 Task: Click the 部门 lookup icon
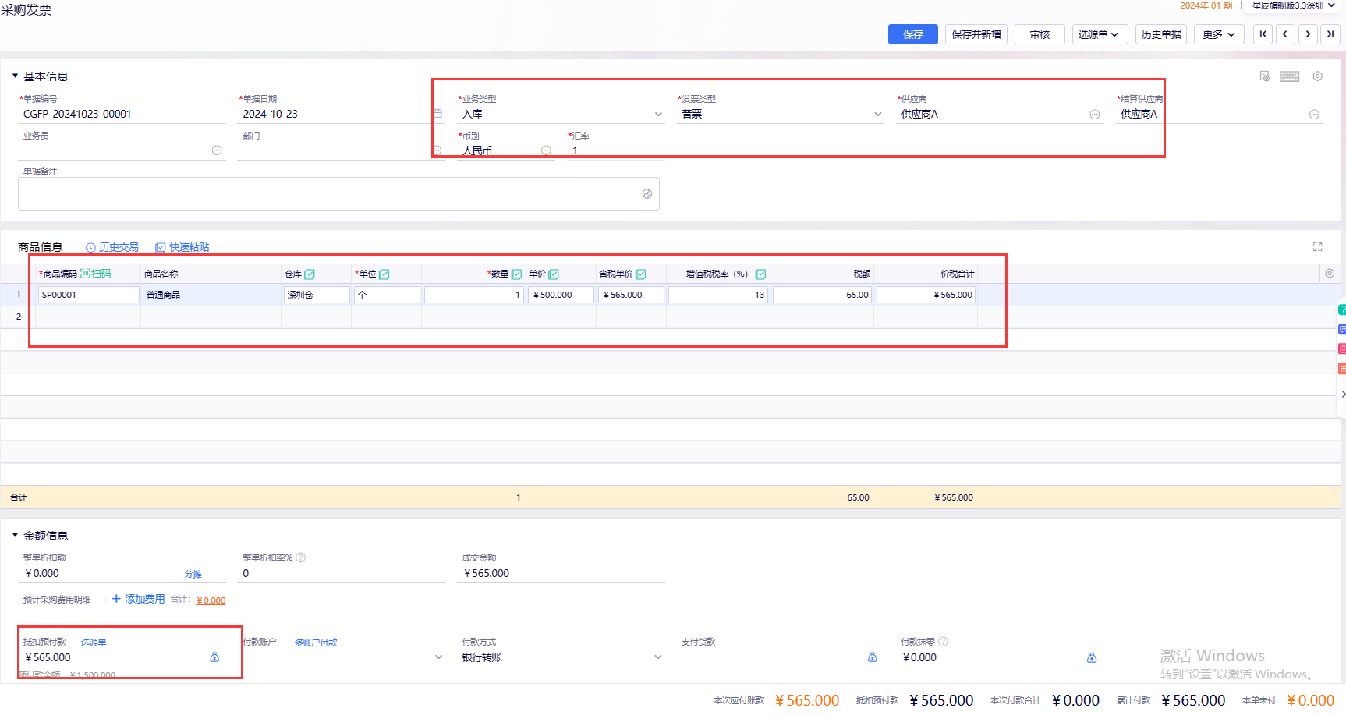pos(437,150)
